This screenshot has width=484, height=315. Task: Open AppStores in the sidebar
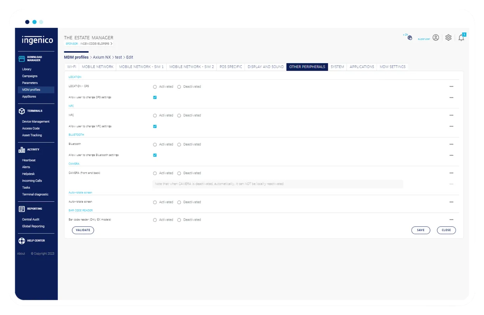point(29,96)
